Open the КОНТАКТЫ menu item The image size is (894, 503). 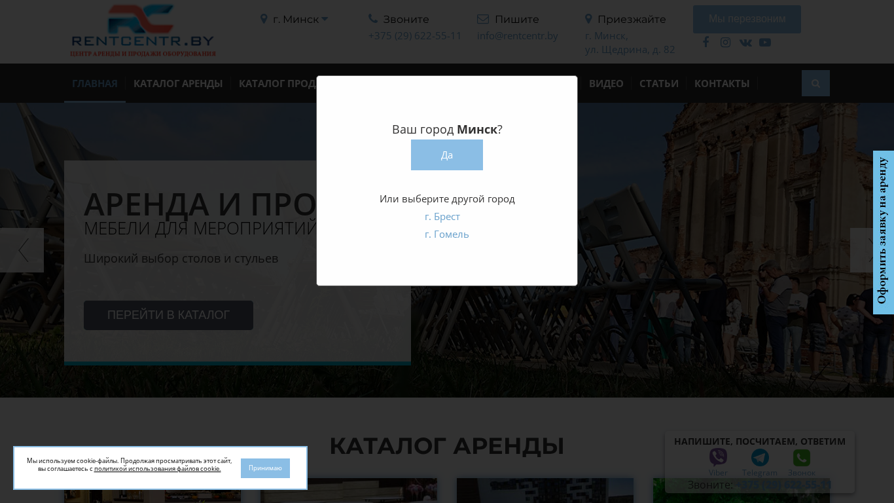tap(722, 83)
